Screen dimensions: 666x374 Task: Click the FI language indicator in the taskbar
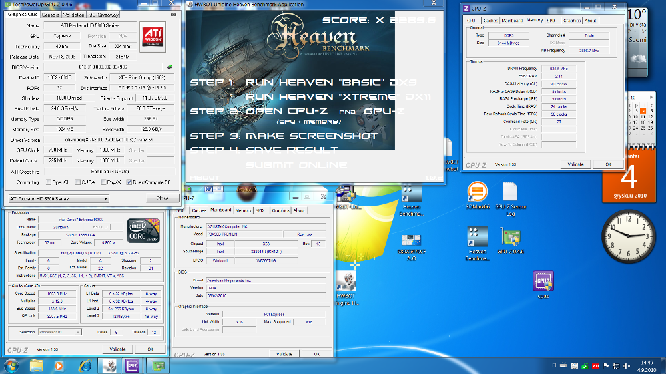[x=554, y=365]
